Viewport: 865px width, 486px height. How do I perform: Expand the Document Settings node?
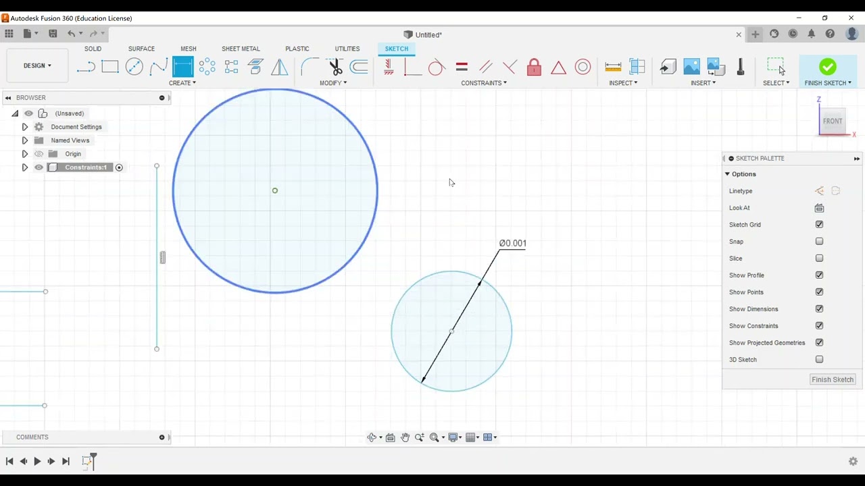coord(24,127)
